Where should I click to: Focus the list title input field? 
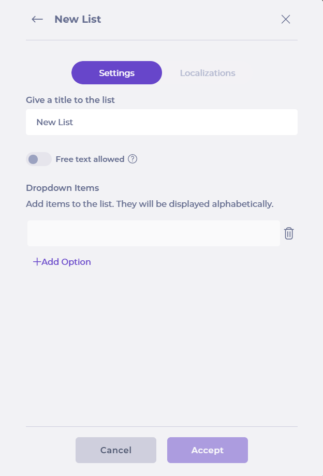(162, 122)
